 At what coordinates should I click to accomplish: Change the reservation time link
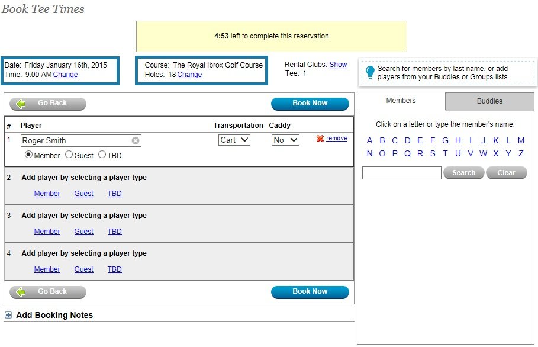pos(65,75)
